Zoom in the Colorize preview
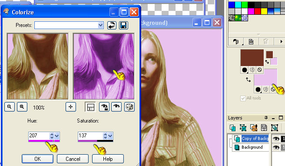 pyautogui.click(x=22, y=107)
